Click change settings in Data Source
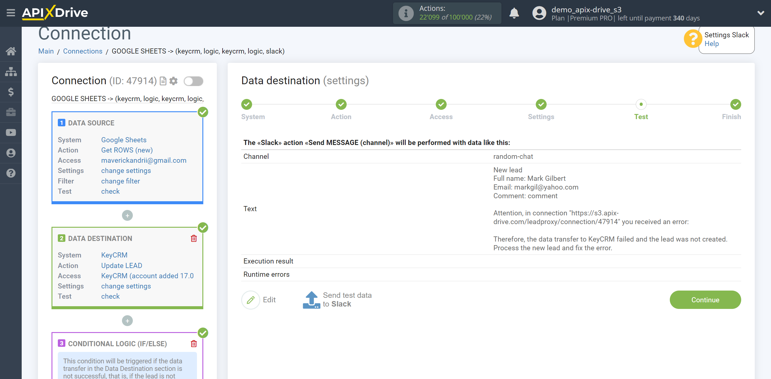 [126, 171]
